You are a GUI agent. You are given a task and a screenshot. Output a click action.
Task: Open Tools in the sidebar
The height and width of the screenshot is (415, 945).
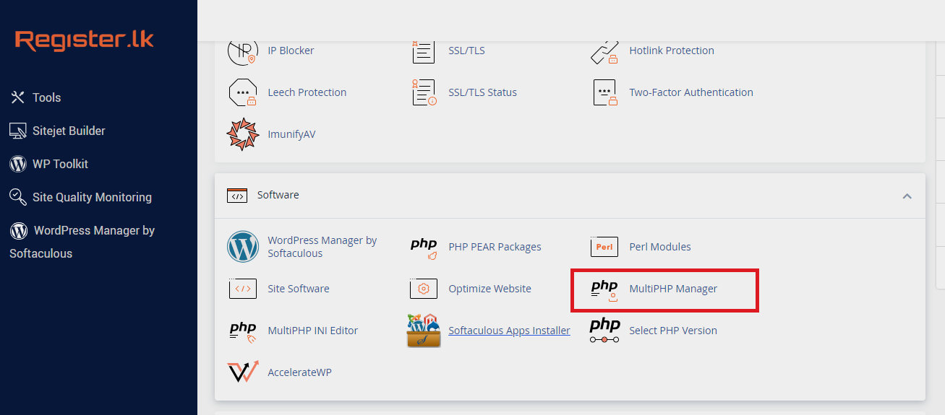[46, 97]
